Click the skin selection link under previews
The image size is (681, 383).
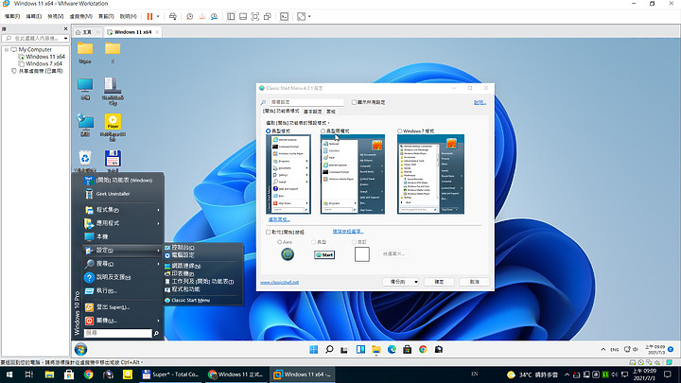pyautogui.click(x=279, y=219)
